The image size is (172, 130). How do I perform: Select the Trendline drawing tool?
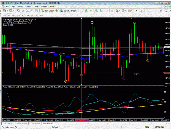click(156, 11)
